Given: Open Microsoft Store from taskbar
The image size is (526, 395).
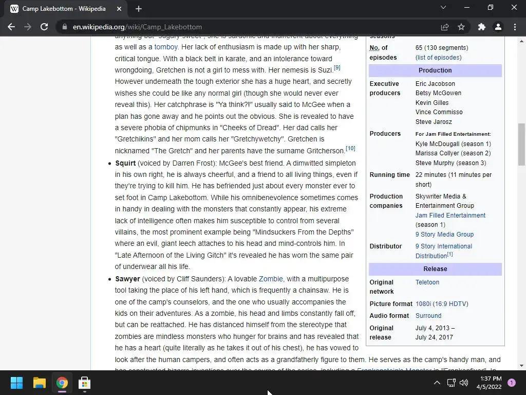Looking at the screenshot, I should [x=85, y=383].
